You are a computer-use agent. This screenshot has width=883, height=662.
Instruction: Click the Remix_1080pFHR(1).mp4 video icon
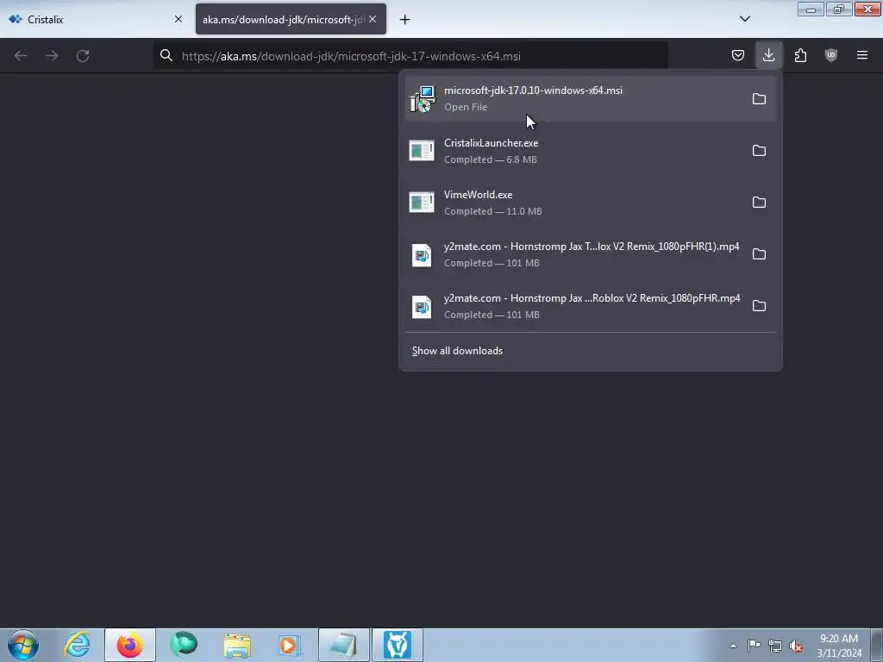click(422, 255)
